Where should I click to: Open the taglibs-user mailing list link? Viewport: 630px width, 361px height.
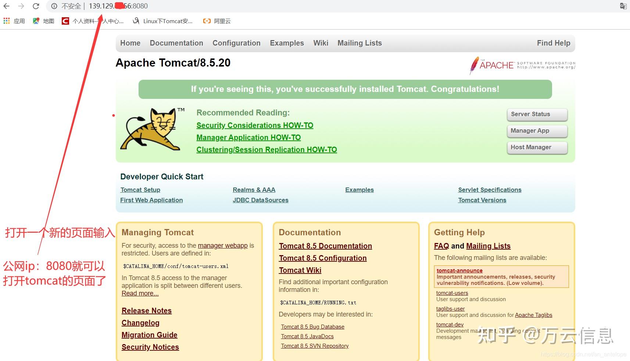(451, 309)
